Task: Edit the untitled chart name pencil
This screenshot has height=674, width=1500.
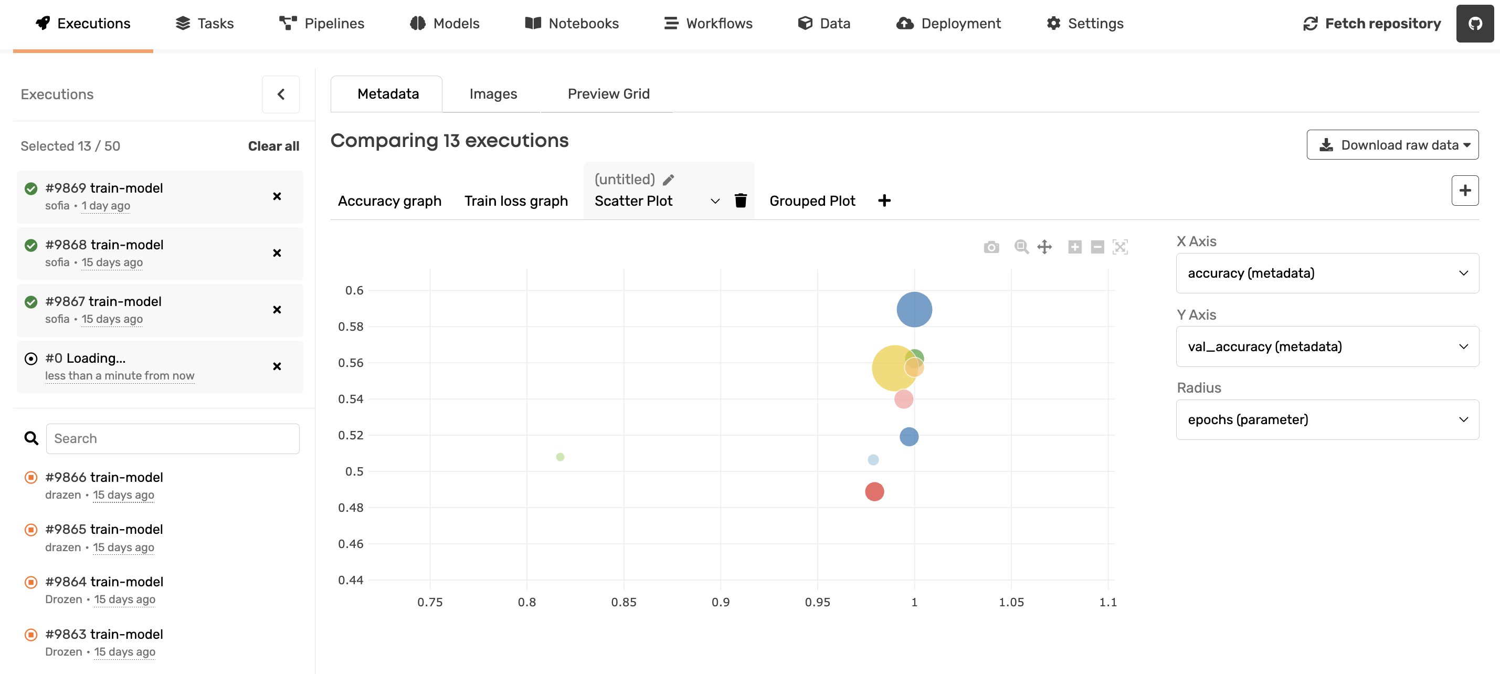Action: tap(669, 180)
